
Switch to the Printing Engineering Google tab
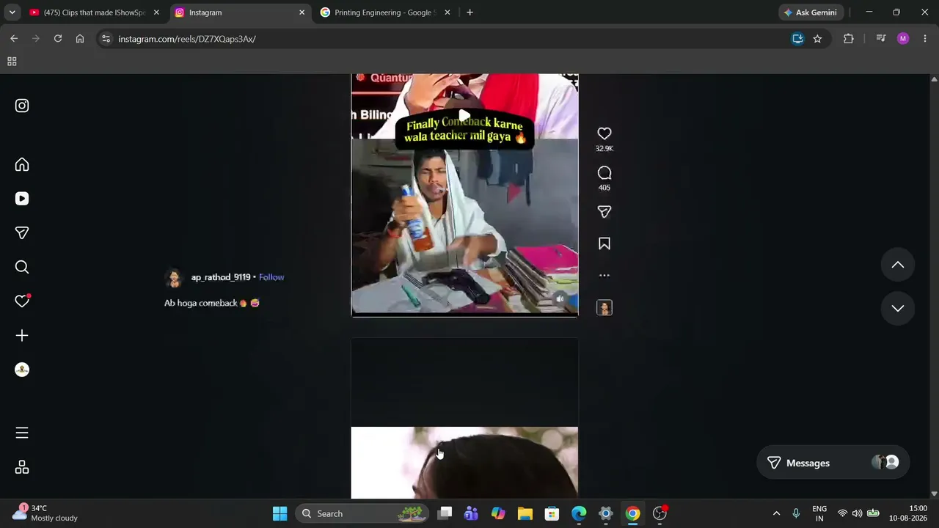(384, 12)
